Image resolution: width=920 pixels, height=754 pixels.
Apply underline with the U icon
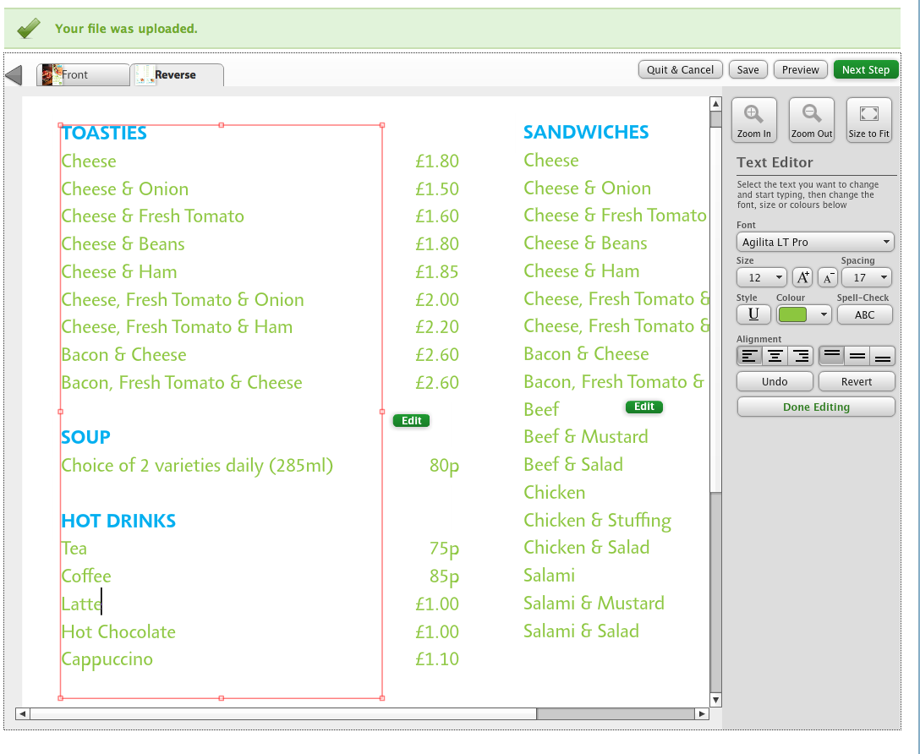753,314
